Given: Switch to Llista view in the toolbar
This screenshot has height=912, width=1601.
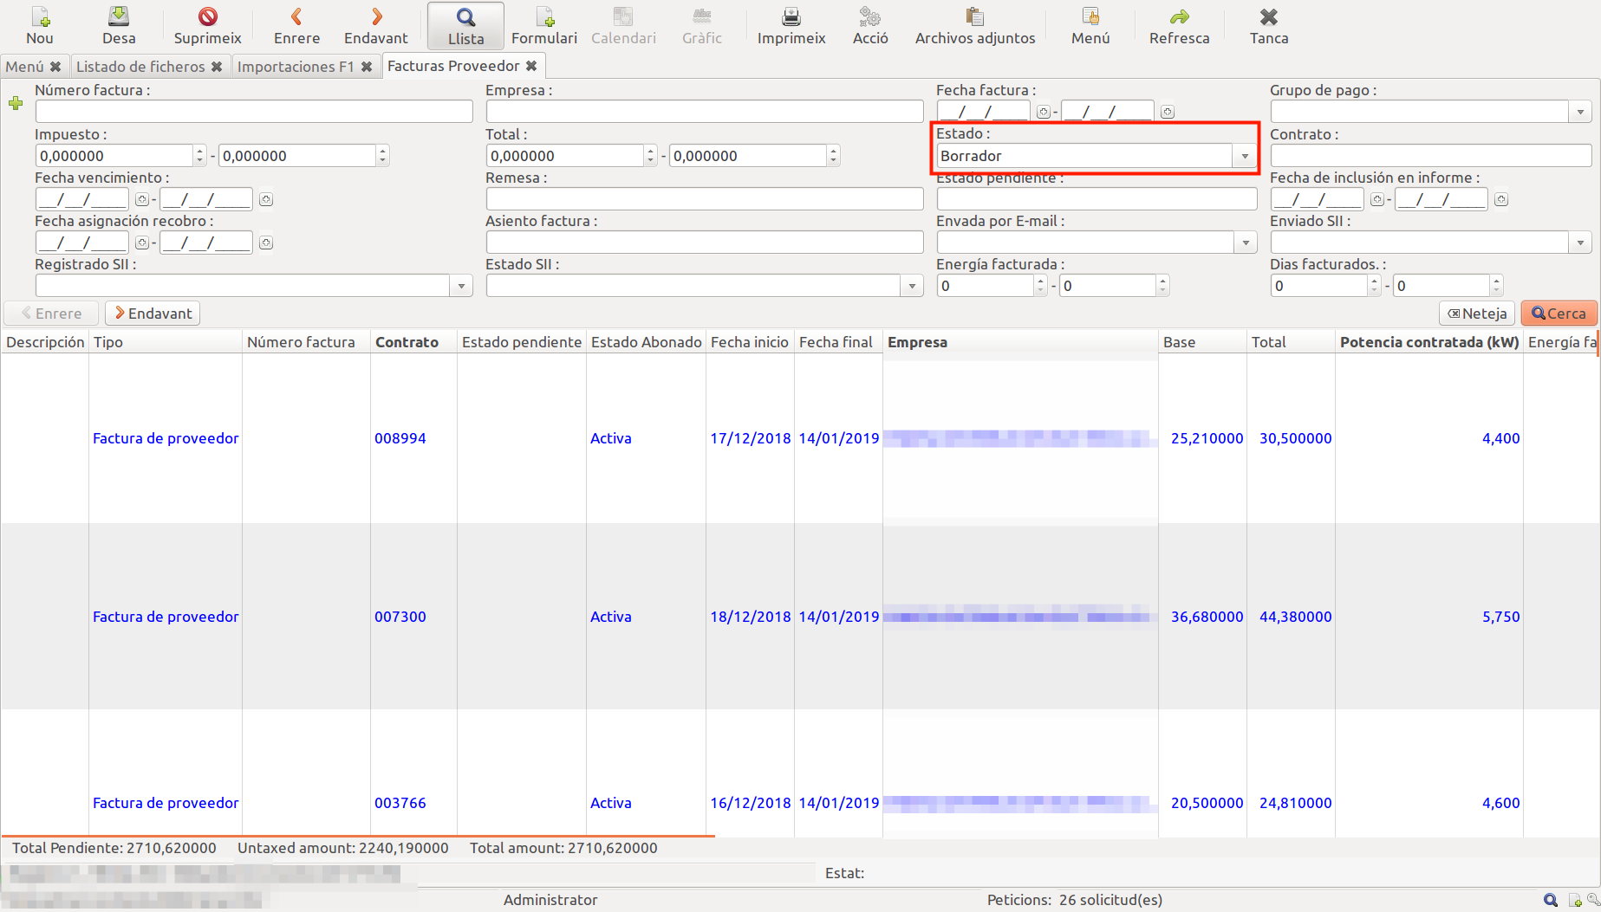Looking at the screenshot, I should pos(465,26).
